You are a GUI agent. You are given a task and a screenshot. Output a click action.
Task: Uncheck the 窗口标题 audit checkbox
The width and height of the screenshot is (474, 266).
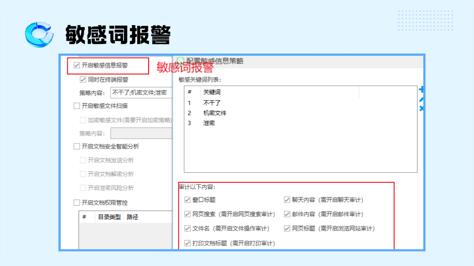click(188, 200)
